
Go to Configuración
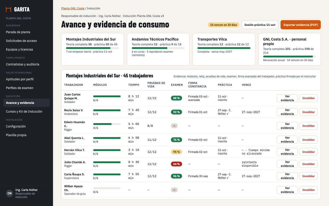[x=26, y=127]
